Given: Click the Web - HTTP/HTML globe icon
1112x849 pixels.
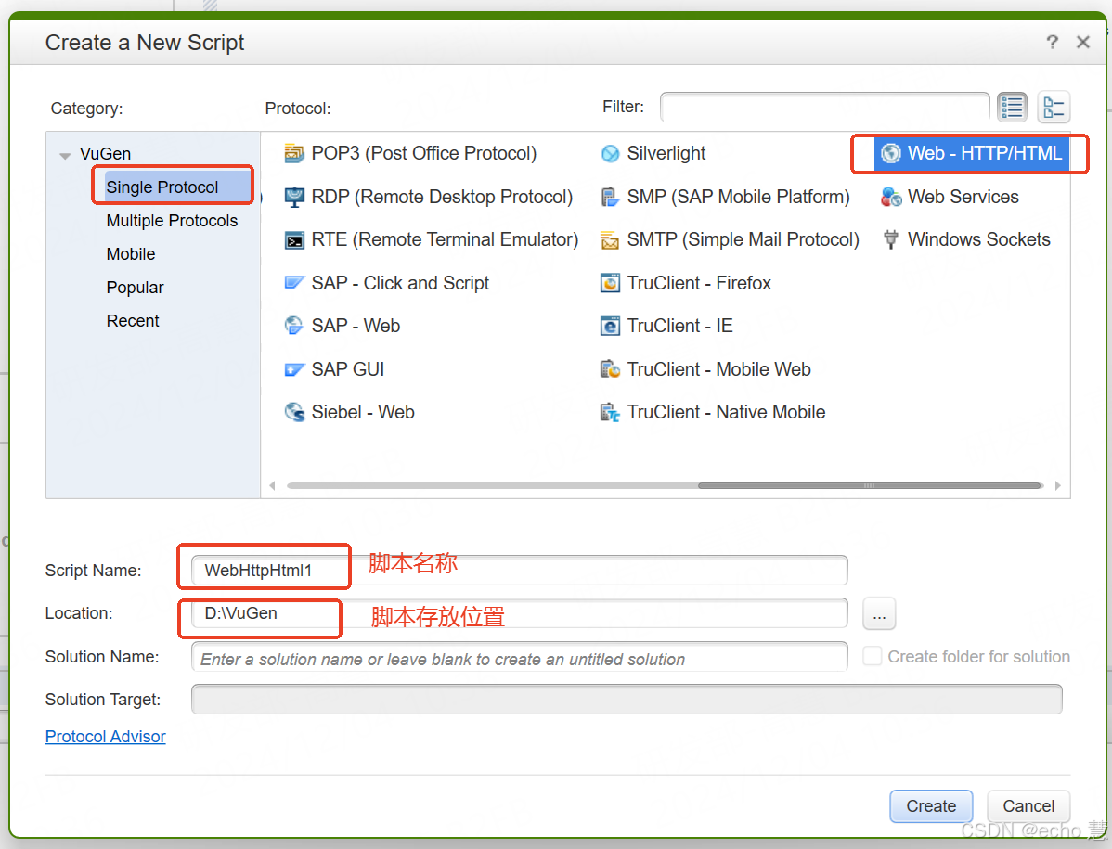Looking at the screenshot, I should coord(891,153).
